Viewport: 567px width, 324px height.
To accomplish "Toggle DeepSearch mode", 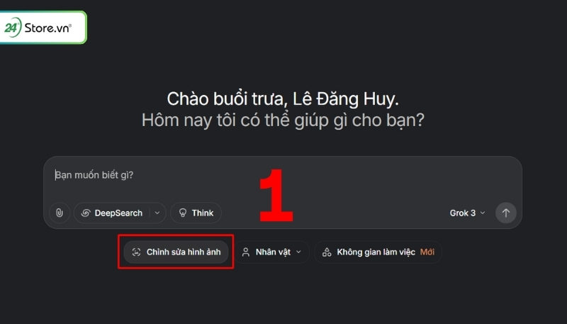I will [x=112, y=213].
